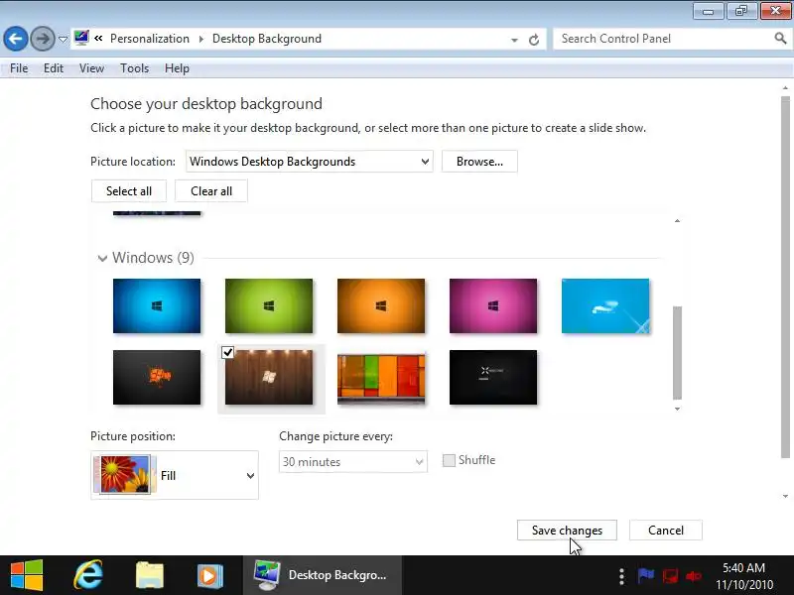Click the Desktop Background taskbar button
This screenshot has height=595, width=794.
click(322, 575)
